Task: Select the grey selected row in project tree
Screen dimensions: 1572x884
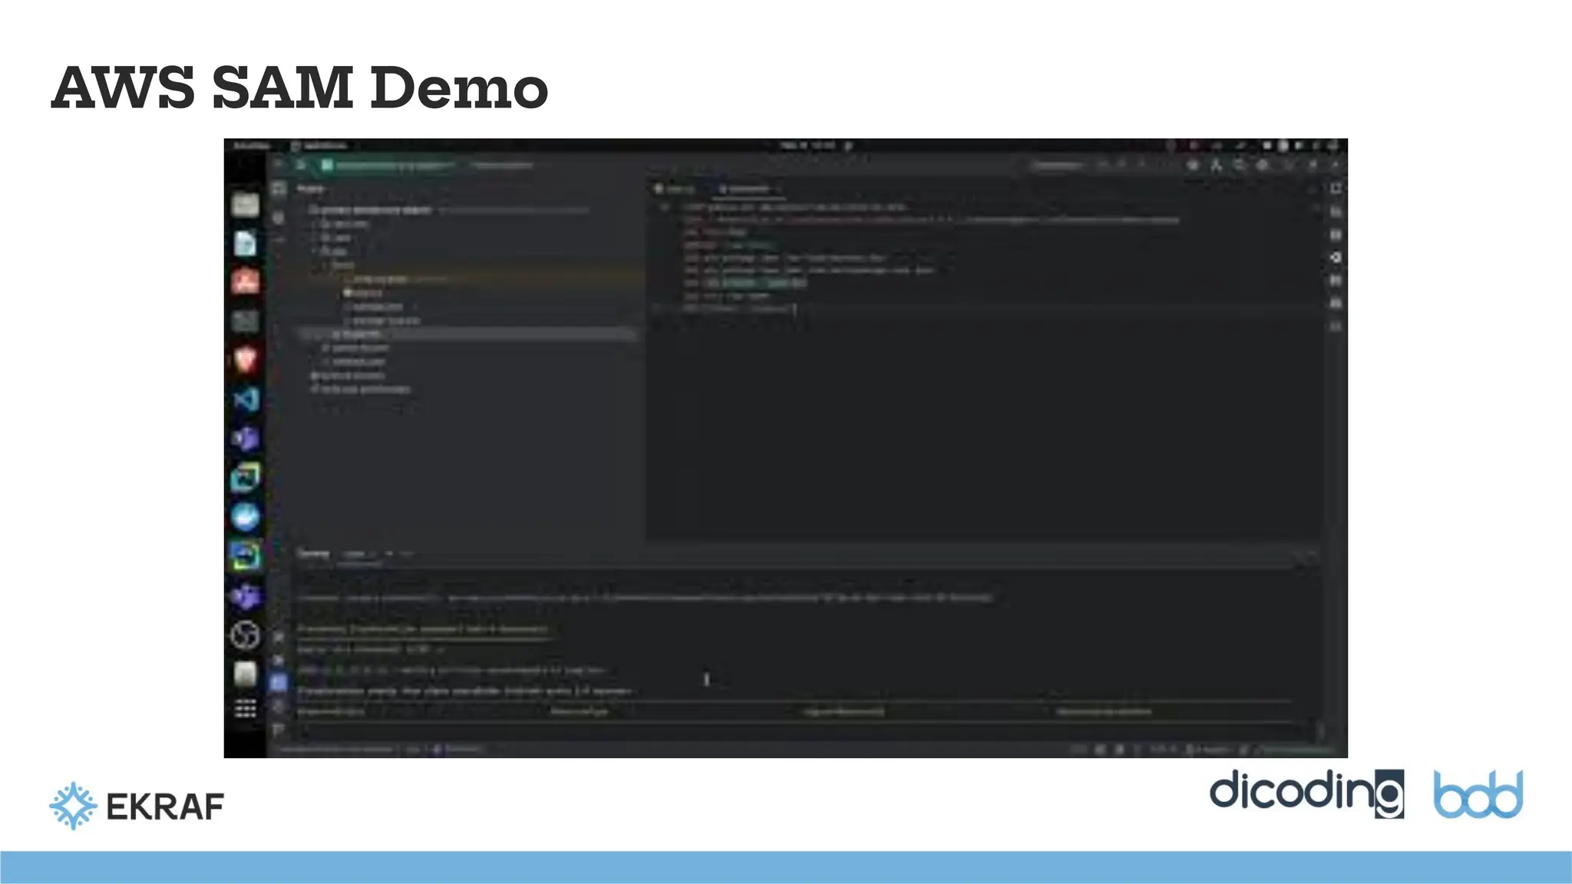Action: (x=468, y=335)
